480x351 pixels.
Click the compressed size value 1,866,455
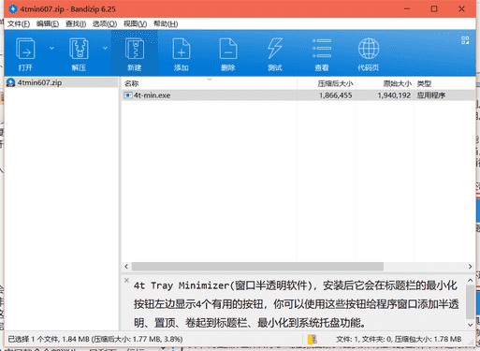[336, 95]
